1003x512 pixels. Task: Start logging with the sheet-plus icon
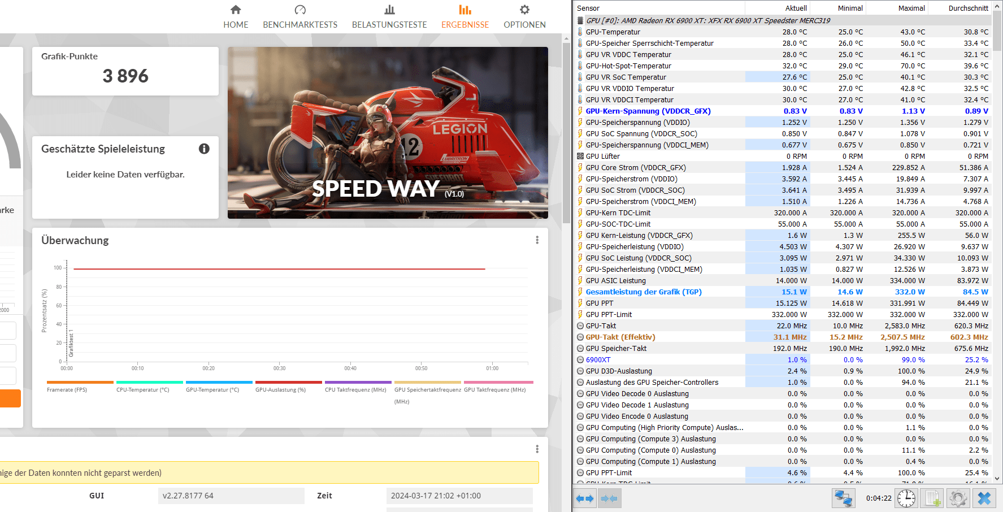932,498
